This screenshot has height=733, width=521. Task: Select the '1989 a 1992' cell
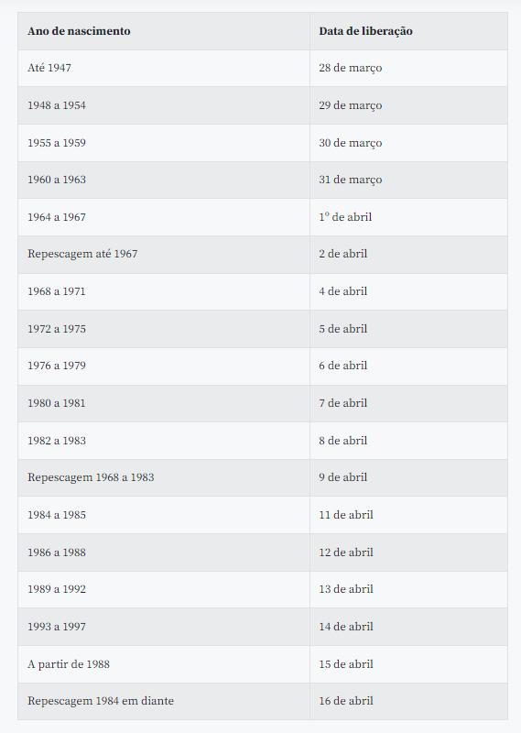pyautogui.click(x=164, y=589)
